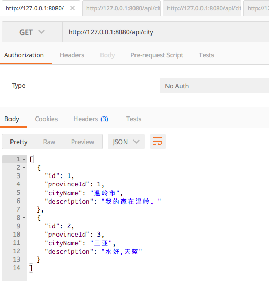Select the Authorization tab
The height and width of the screenshot is (281, 269).
click(x=24, y=55)
